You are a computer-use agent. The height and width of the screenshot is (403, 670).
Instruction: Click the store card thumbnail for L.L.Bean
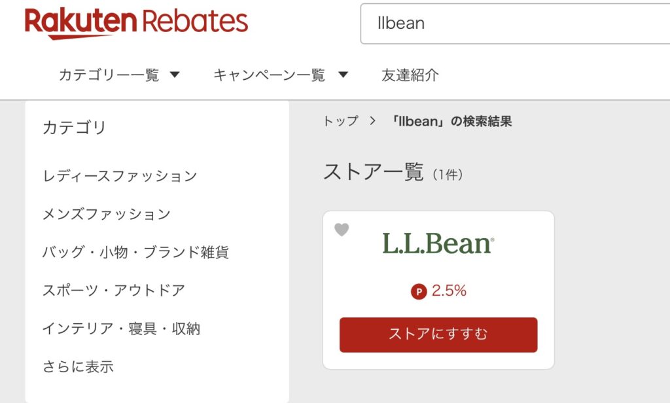pyautogui.click(x=437, y=249)
